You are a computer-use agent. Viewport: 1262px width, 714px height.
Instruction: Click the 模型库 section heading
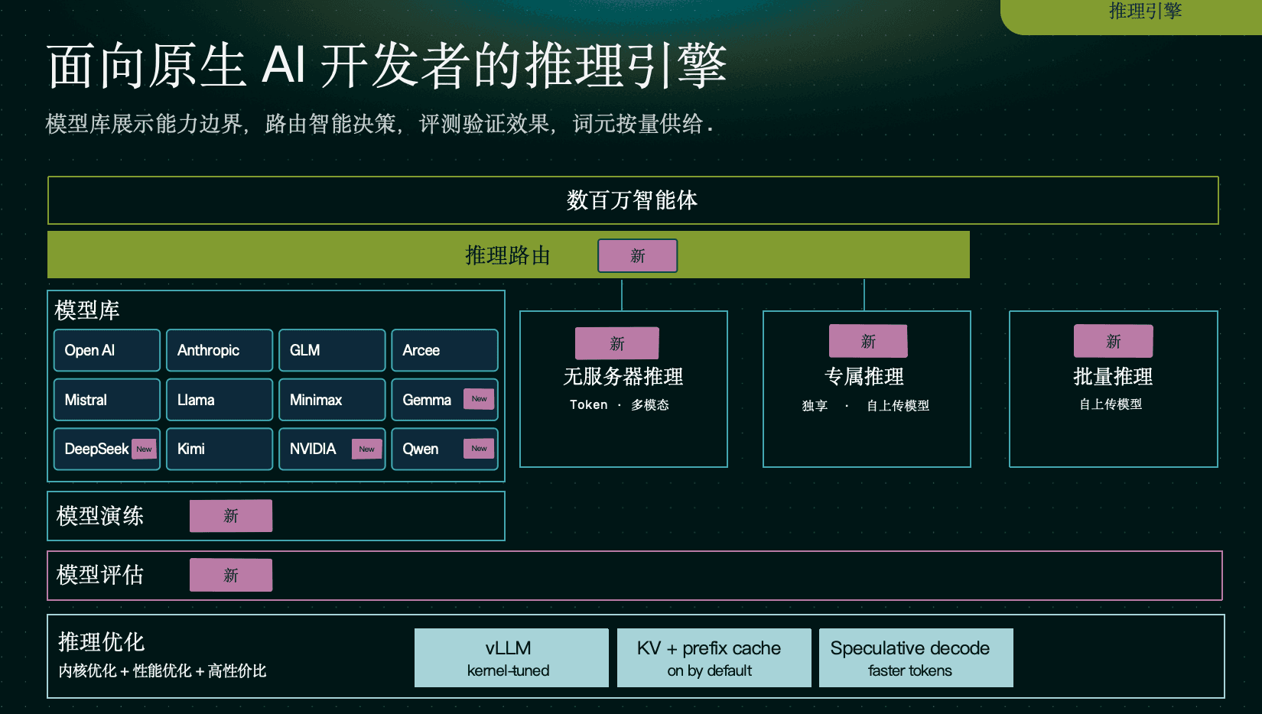point(87,310)
